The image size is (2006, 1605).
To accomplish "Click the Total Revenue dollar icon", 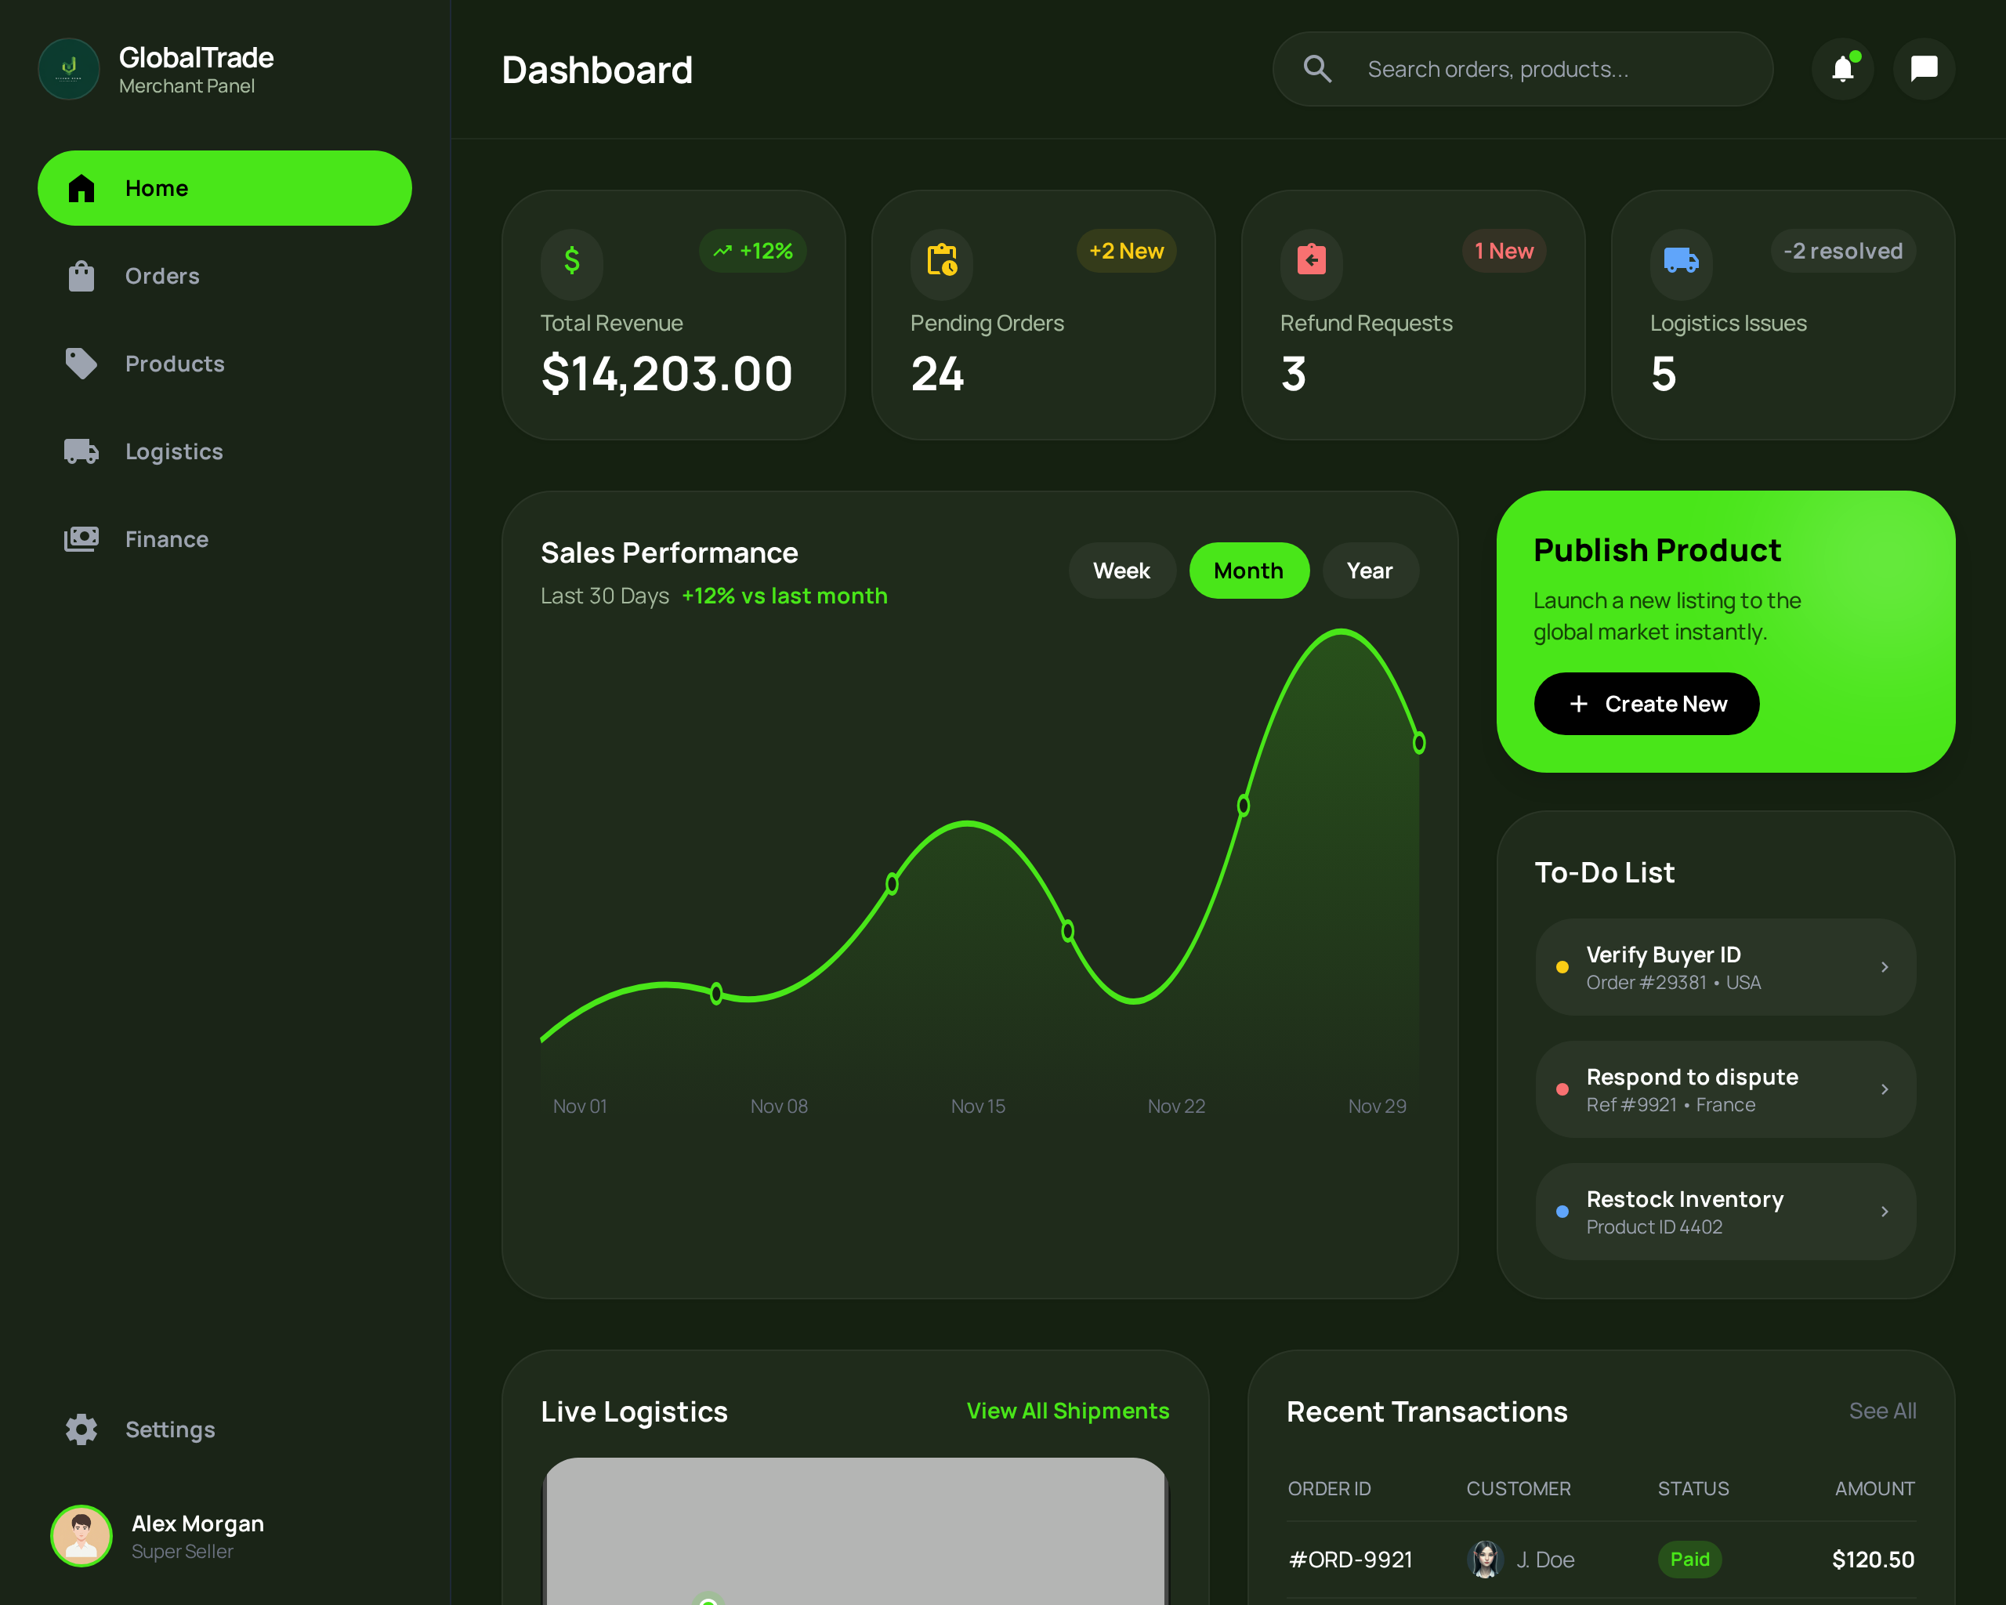I will 571,260.
